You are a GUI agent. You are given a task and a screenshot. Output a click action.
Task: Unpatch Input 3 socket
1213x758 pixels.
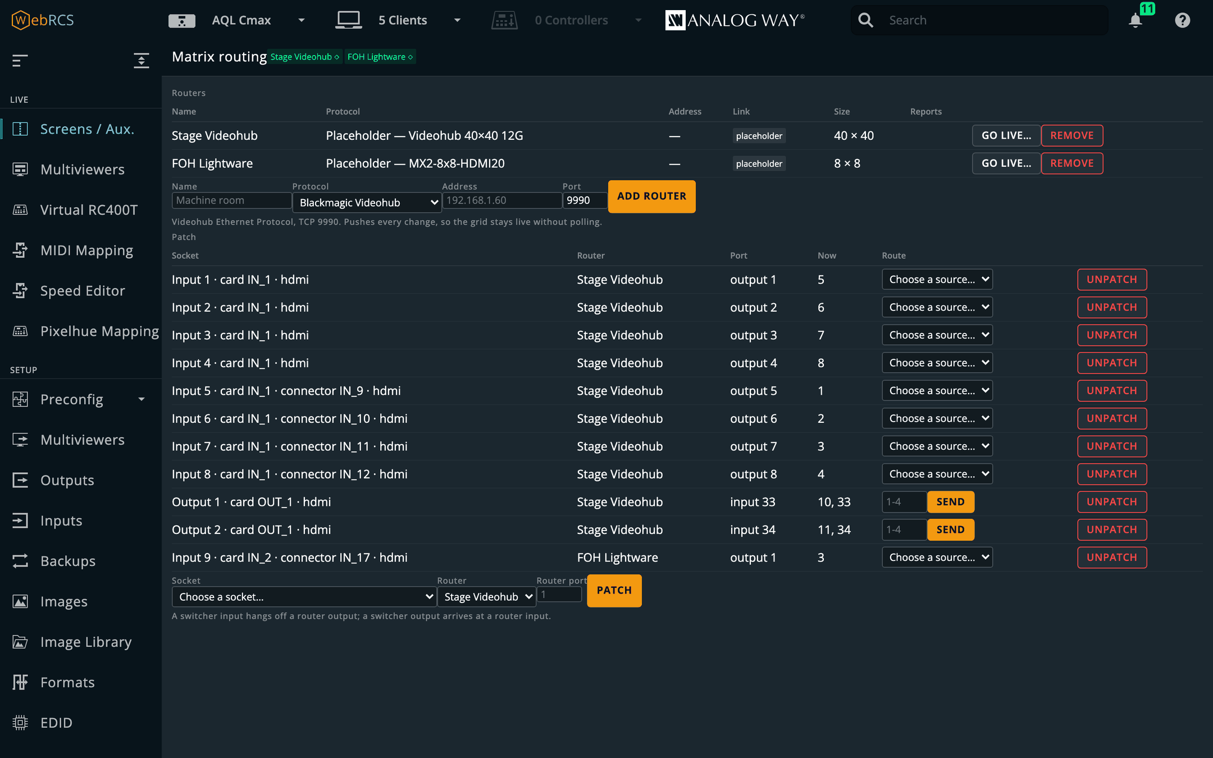tap(1112, 335)
